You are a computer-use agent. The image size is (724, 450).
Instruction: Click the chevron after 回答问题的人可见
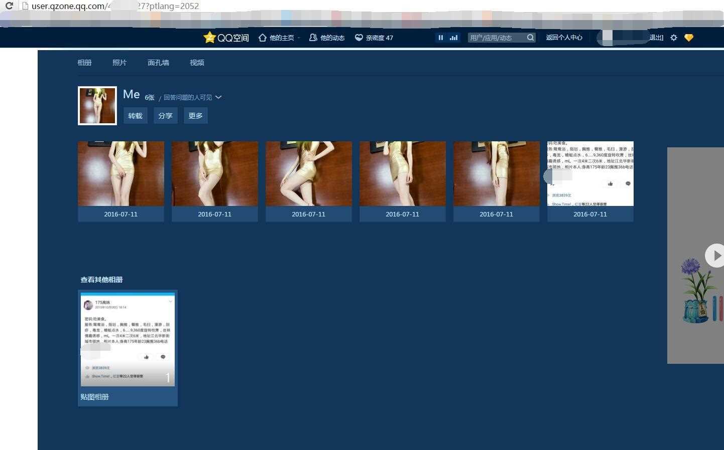pyautogui.click(x=218, y=98)
